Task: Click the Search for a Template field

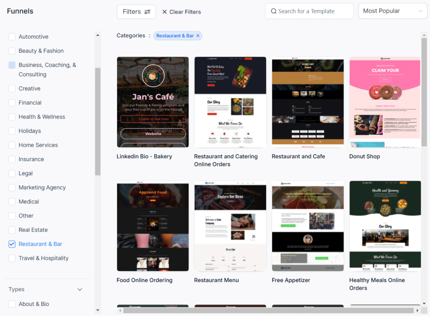Action: [x=309, y=11]
